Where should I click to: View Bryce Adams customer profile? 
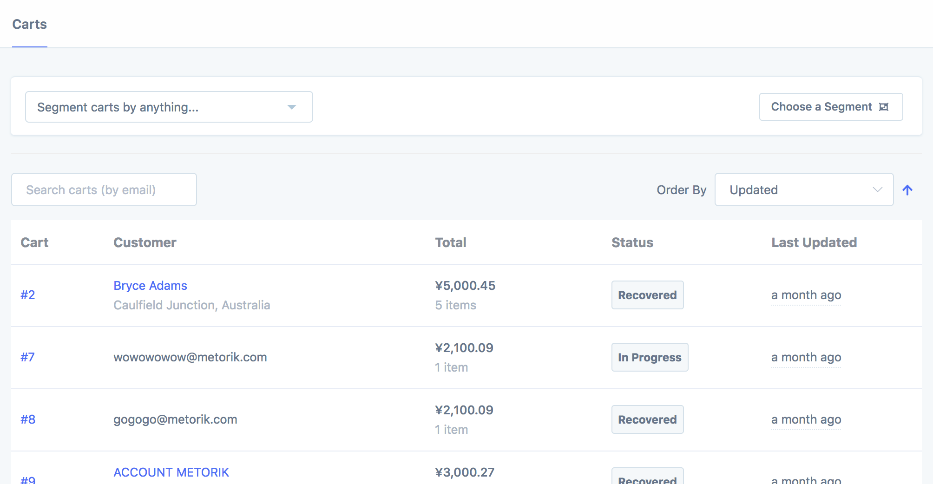point(150,286)
